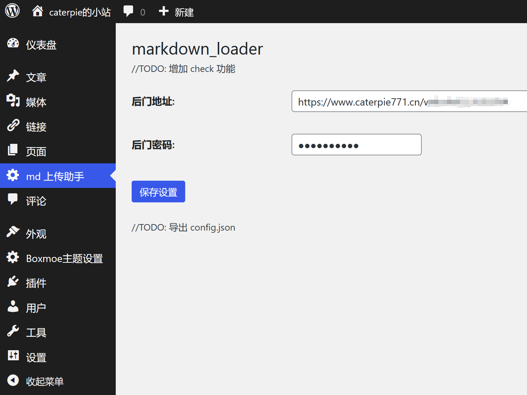
Task: Click the 插件 plug icon
Action: (x=13, y=282)
